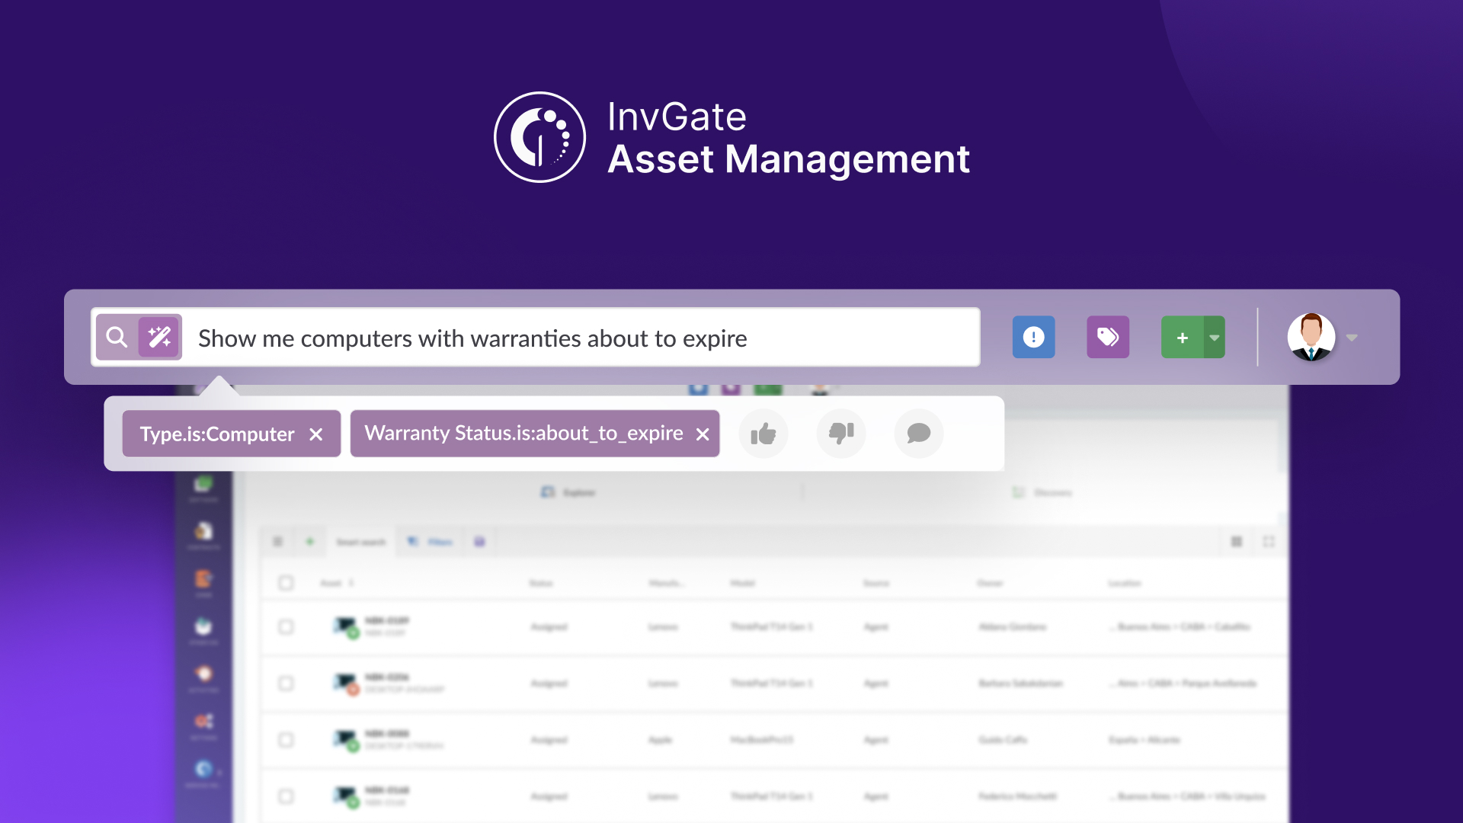This screenshot has height=823, width=1463.
Task: Select the Smart search tab in table toolbar
Action: (x=361, y=542)
